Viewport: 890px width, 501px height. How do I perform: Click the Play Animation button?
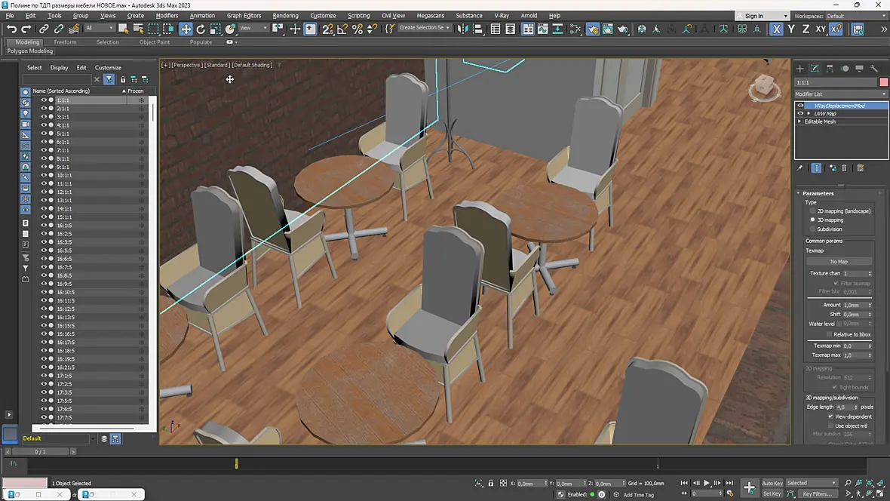click(707, 483)
